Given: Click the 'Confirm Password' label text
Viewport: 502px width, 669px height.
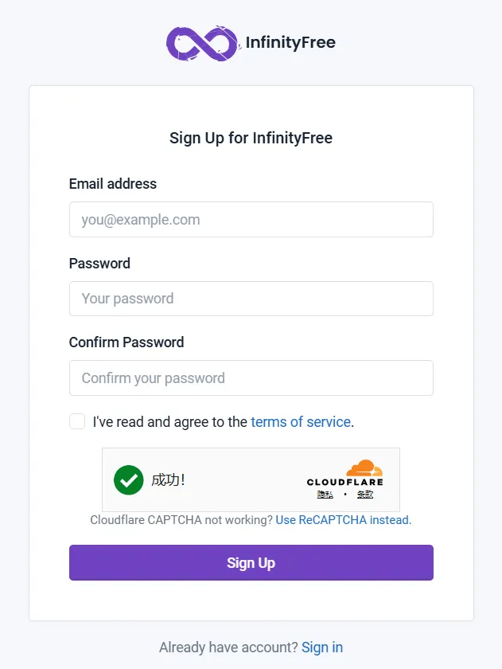Looking at the screenshot, I should click(126, 342).
